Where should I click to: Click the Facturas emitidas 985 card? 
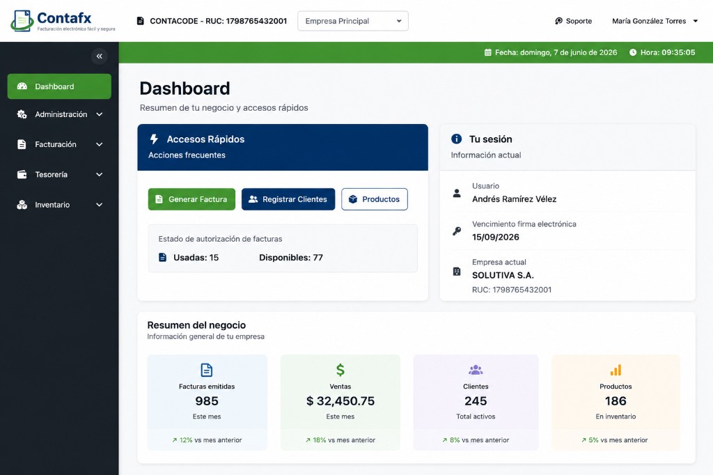point(207,402)
